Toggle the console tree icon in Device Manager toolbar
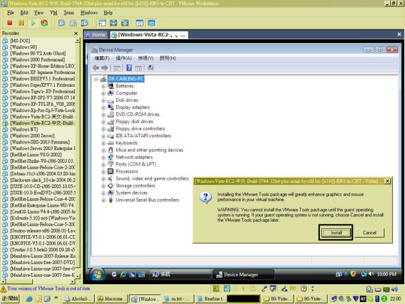 tap(117, 68)
